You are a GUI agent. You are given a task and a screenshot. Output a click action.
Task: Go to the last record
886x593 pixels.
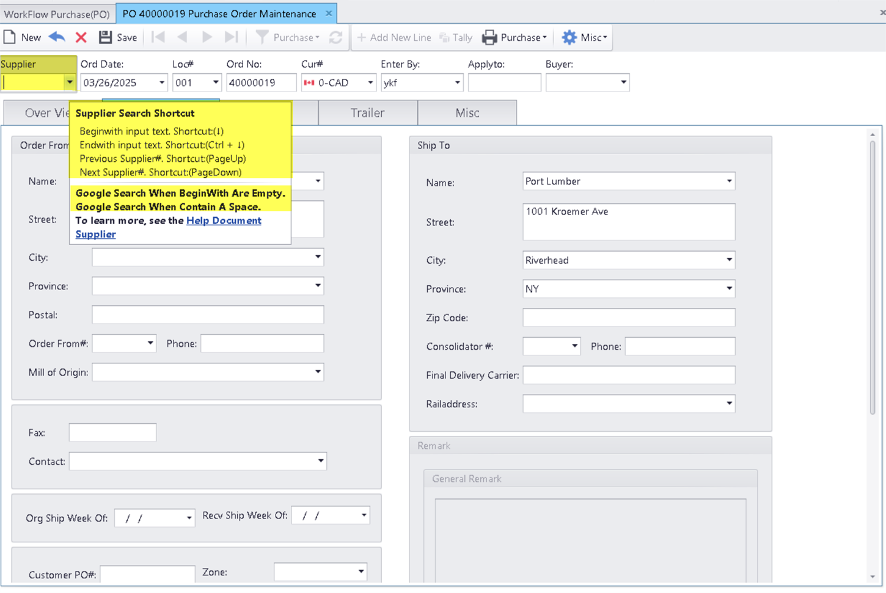pyautogui.click(x=231, y=37)
